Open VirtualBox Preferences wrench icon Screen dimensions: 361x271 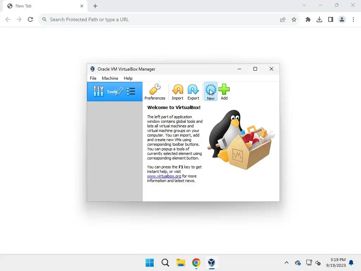155,89
